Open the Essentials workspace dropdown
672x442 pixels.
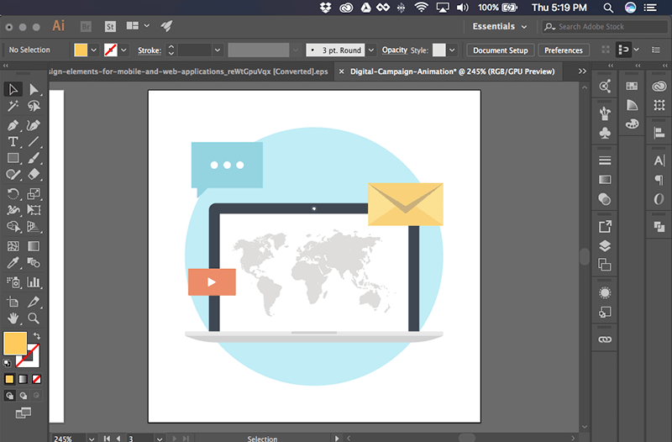click(x=499, y=27)
